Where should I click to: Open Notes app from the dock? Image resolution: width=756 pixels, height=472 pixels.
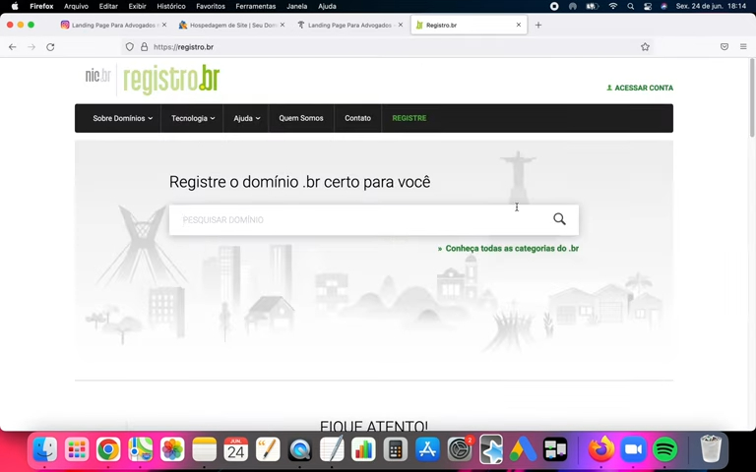coord(204,449)
